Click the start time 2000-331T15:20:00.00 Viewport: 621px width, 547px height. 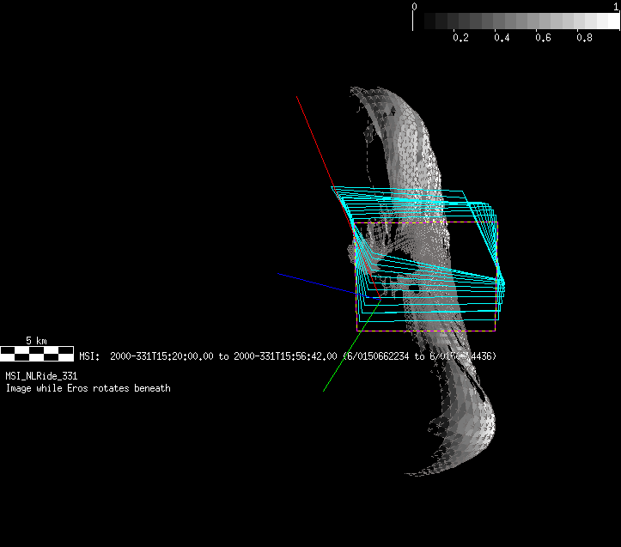point(161,356)
